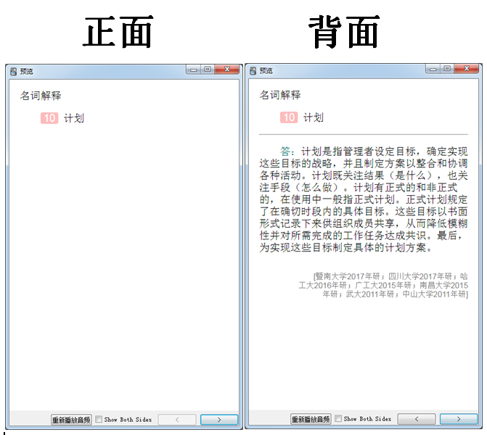
Task: Go to next card in right window
Action: (459, 419)
